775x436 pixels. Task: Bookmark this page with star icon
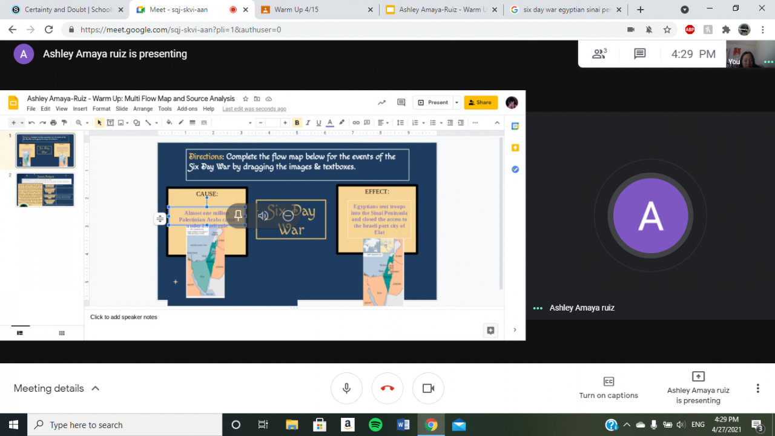(x=667, y=30)
